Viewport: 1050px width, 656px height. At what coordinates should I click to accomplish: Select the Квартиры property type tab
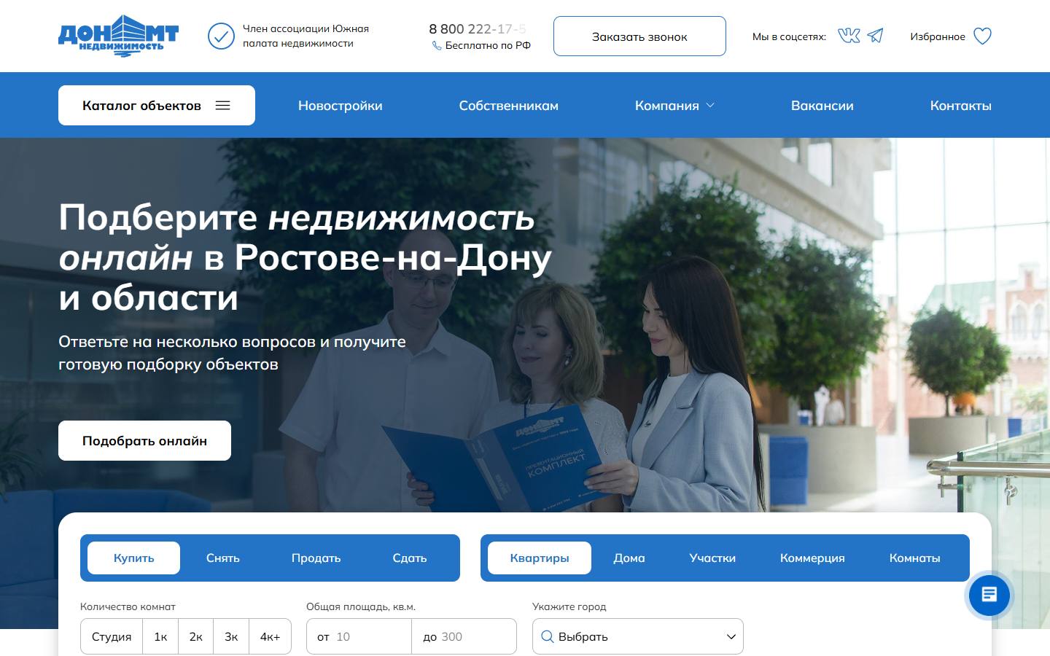pos(540,558)
